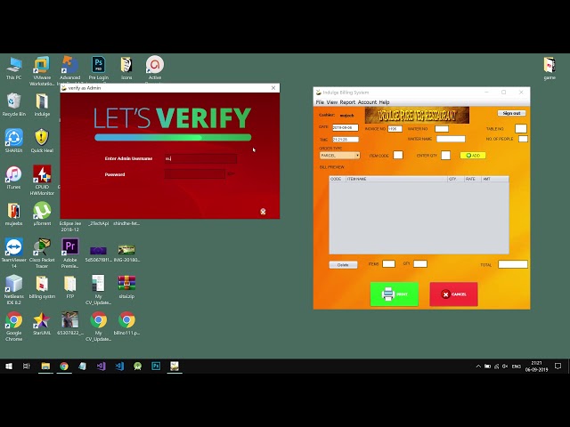Click the StarUML desktop icon

[42, 324]
